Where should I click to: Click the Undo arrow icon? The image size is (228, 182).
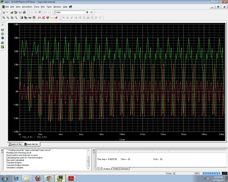pyautogui.click(x=46, y=12)
